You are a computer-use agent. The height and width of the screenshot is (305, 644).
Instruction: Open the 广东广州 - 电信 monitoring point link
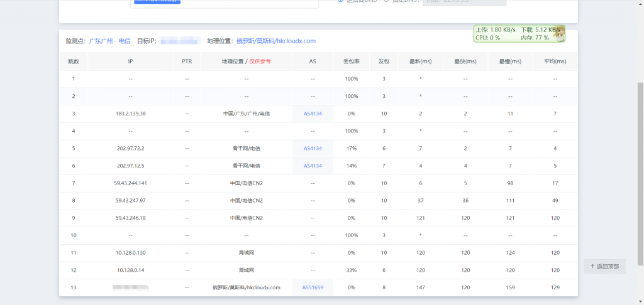109,41
